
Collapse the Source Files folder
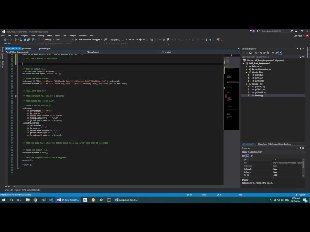[247, 84]
